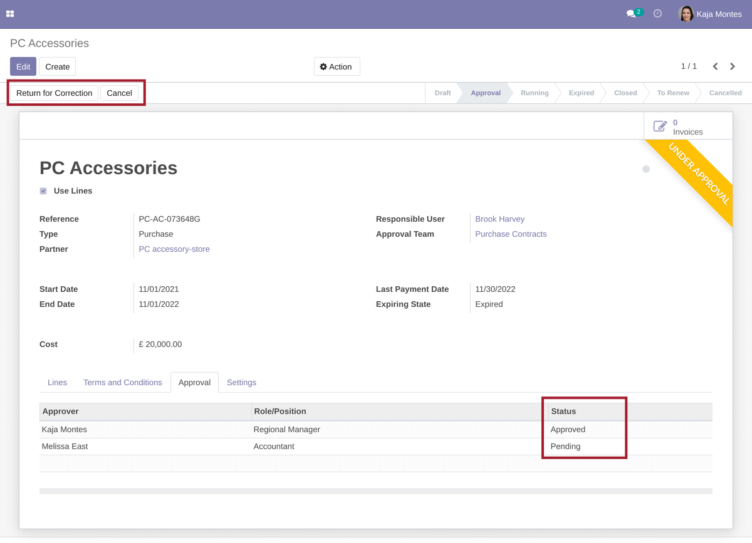This screenshot has height=543, width=752.
Task: Toggle the Use Lines checkbox
Action: pyautogui.click(x=43, y=191)
